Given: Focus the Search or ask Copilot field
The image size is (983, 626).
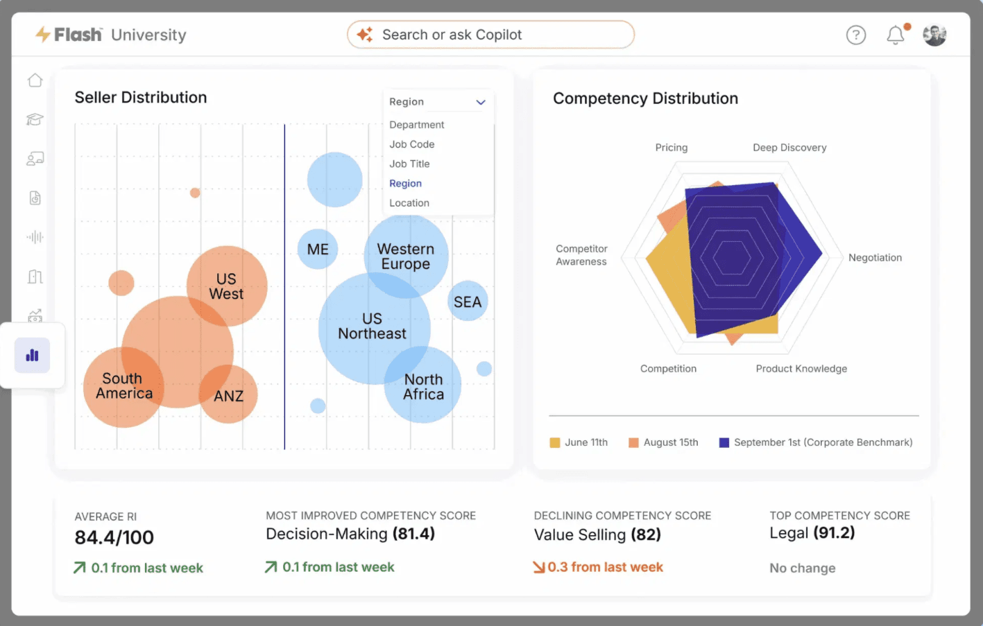Looking at the screenshot, I should (490, 35).
